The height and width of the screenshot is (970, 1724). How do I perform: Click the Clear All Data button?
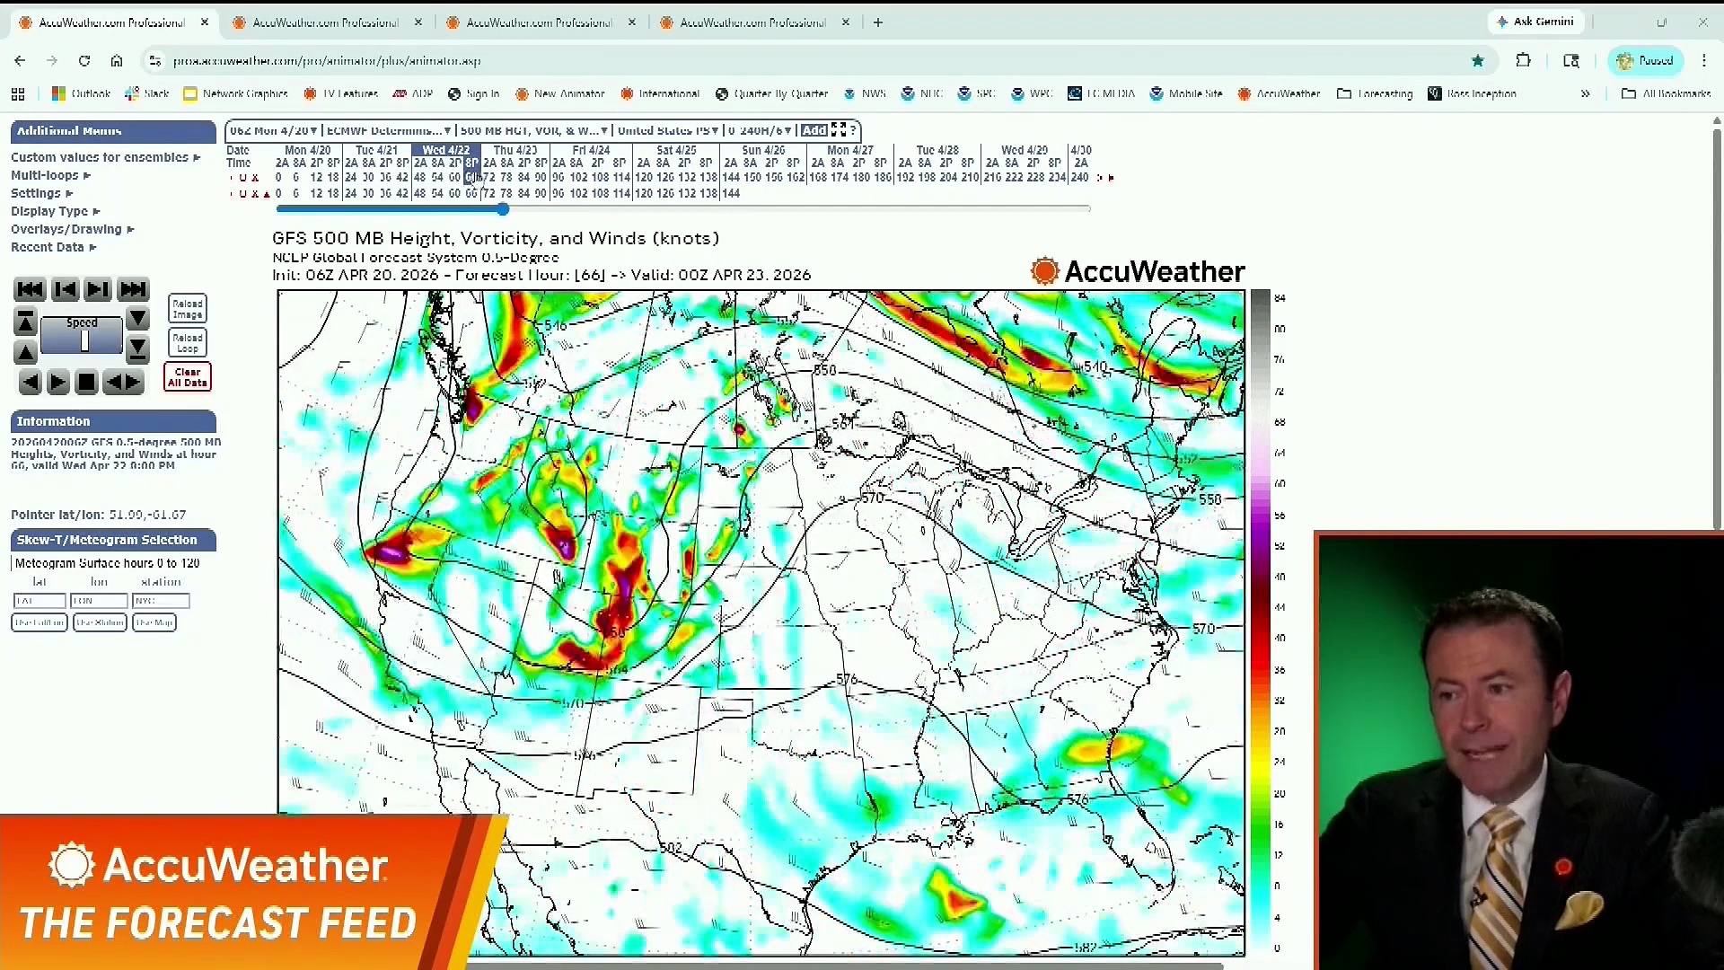point(188,377)
